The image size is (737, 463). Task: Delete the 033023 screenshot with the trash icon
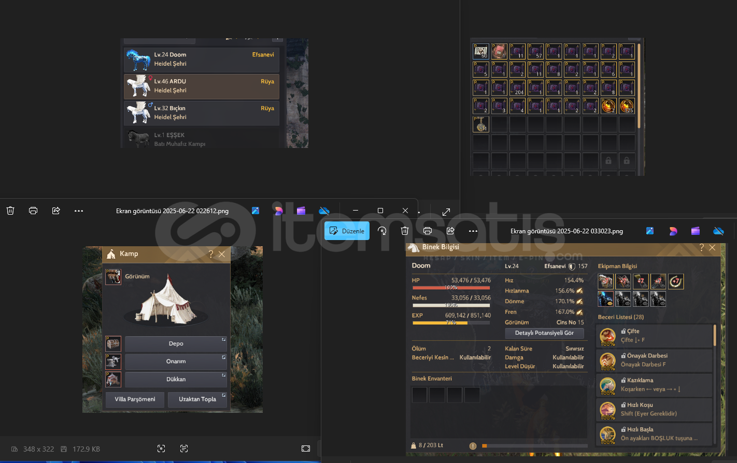click(x=405, y=231)
